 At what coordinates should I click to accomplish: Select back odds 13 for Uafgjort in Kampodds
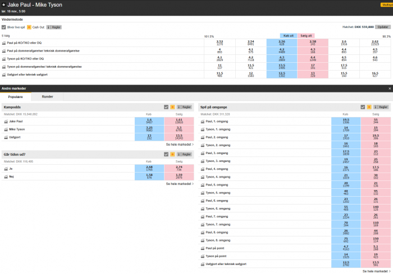149,137
